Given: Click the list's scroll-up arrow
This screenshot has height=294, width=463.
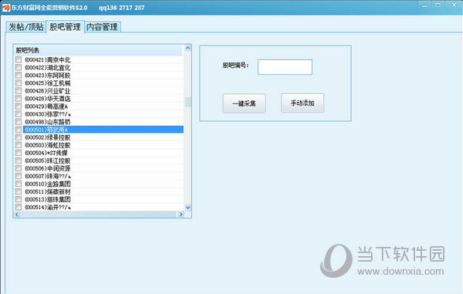Looking at the screenshot, I should pos(188,48).
